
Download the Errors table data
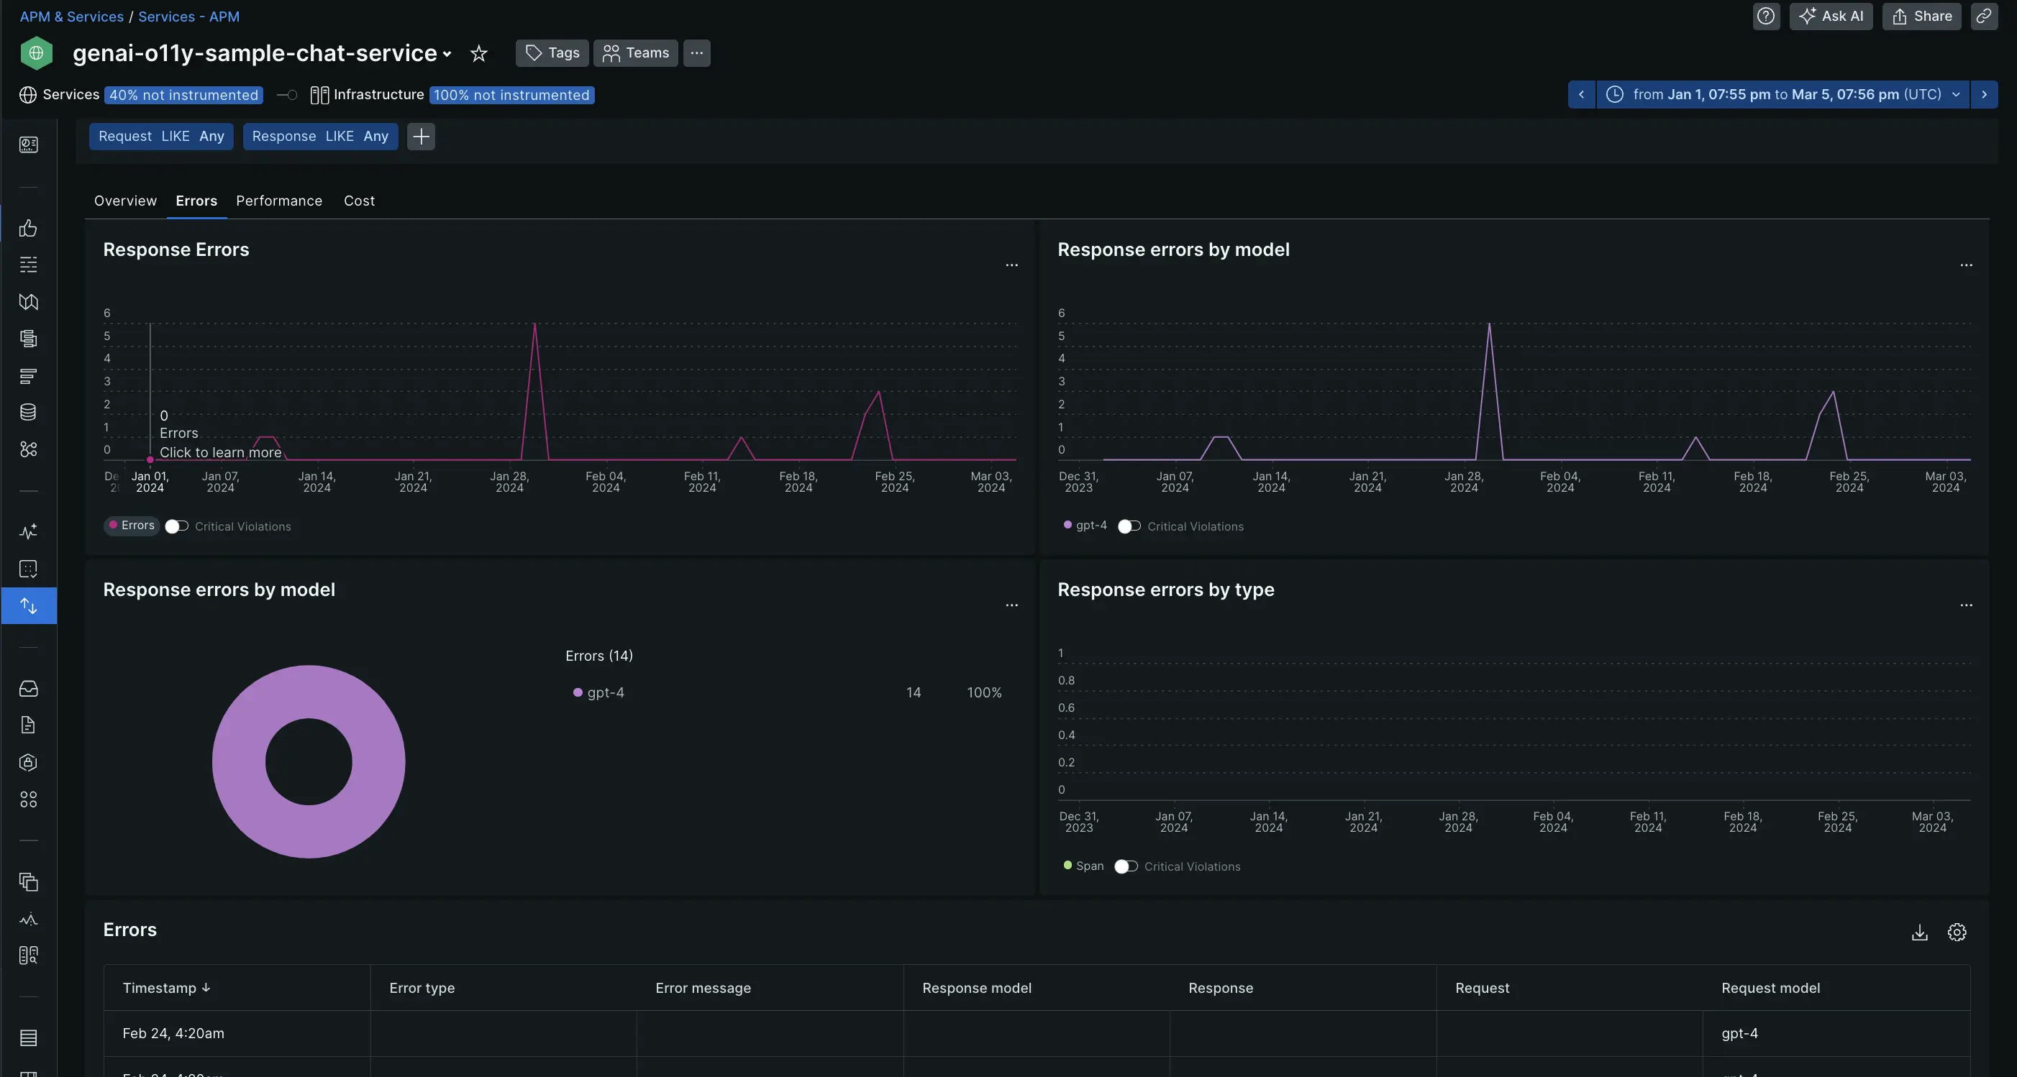point(1919,932)
